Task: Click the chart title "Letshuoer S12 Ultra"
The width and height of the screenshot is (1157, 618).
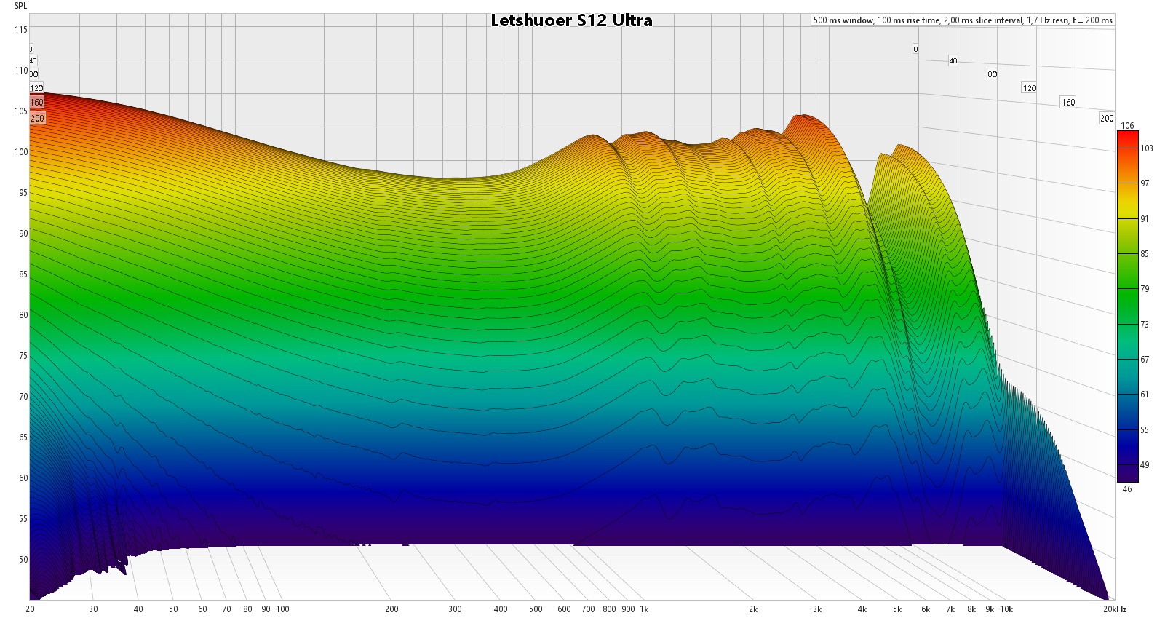Action: click(571, 20)
